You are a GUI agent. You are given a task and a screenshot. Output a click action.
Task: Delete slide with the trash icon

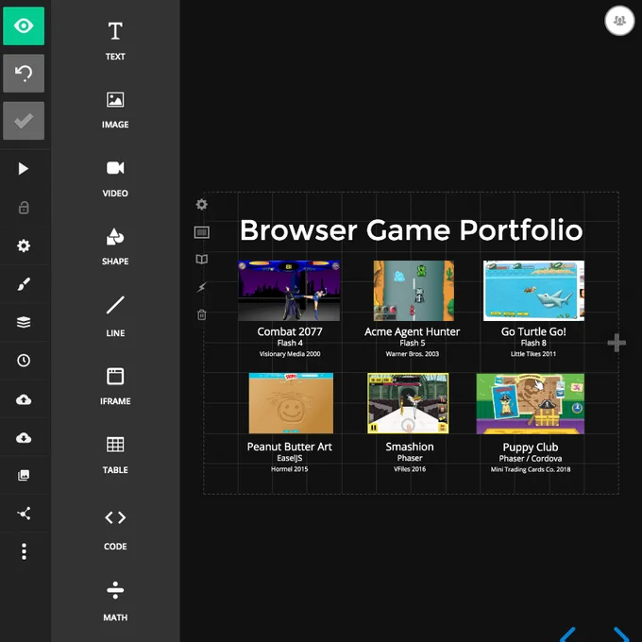[201, 314]
